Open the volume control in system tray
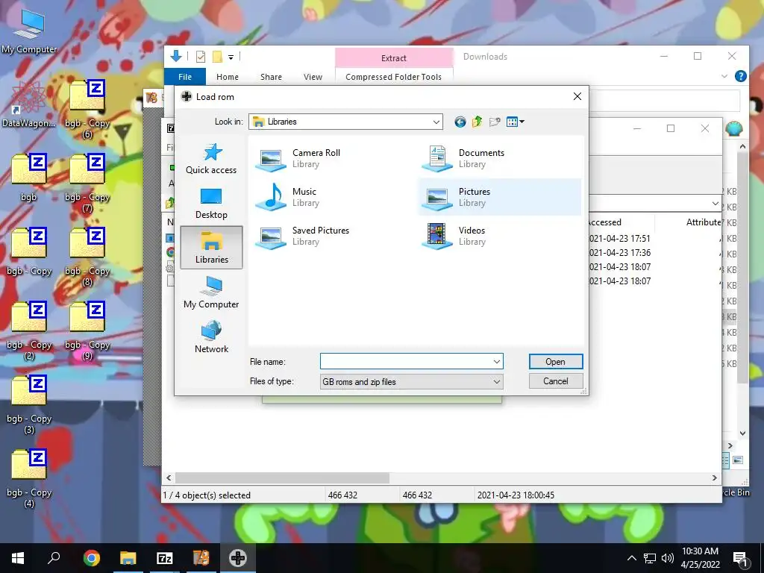The width and height of the screenshot is (764, 573). point(668,558)
